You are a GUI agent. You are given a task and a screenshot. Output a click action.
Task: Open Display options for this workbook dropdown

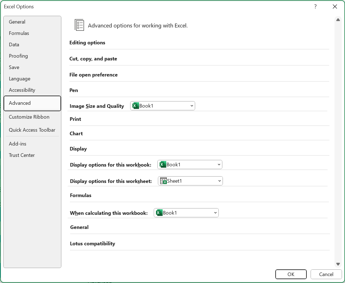(190, 165)
